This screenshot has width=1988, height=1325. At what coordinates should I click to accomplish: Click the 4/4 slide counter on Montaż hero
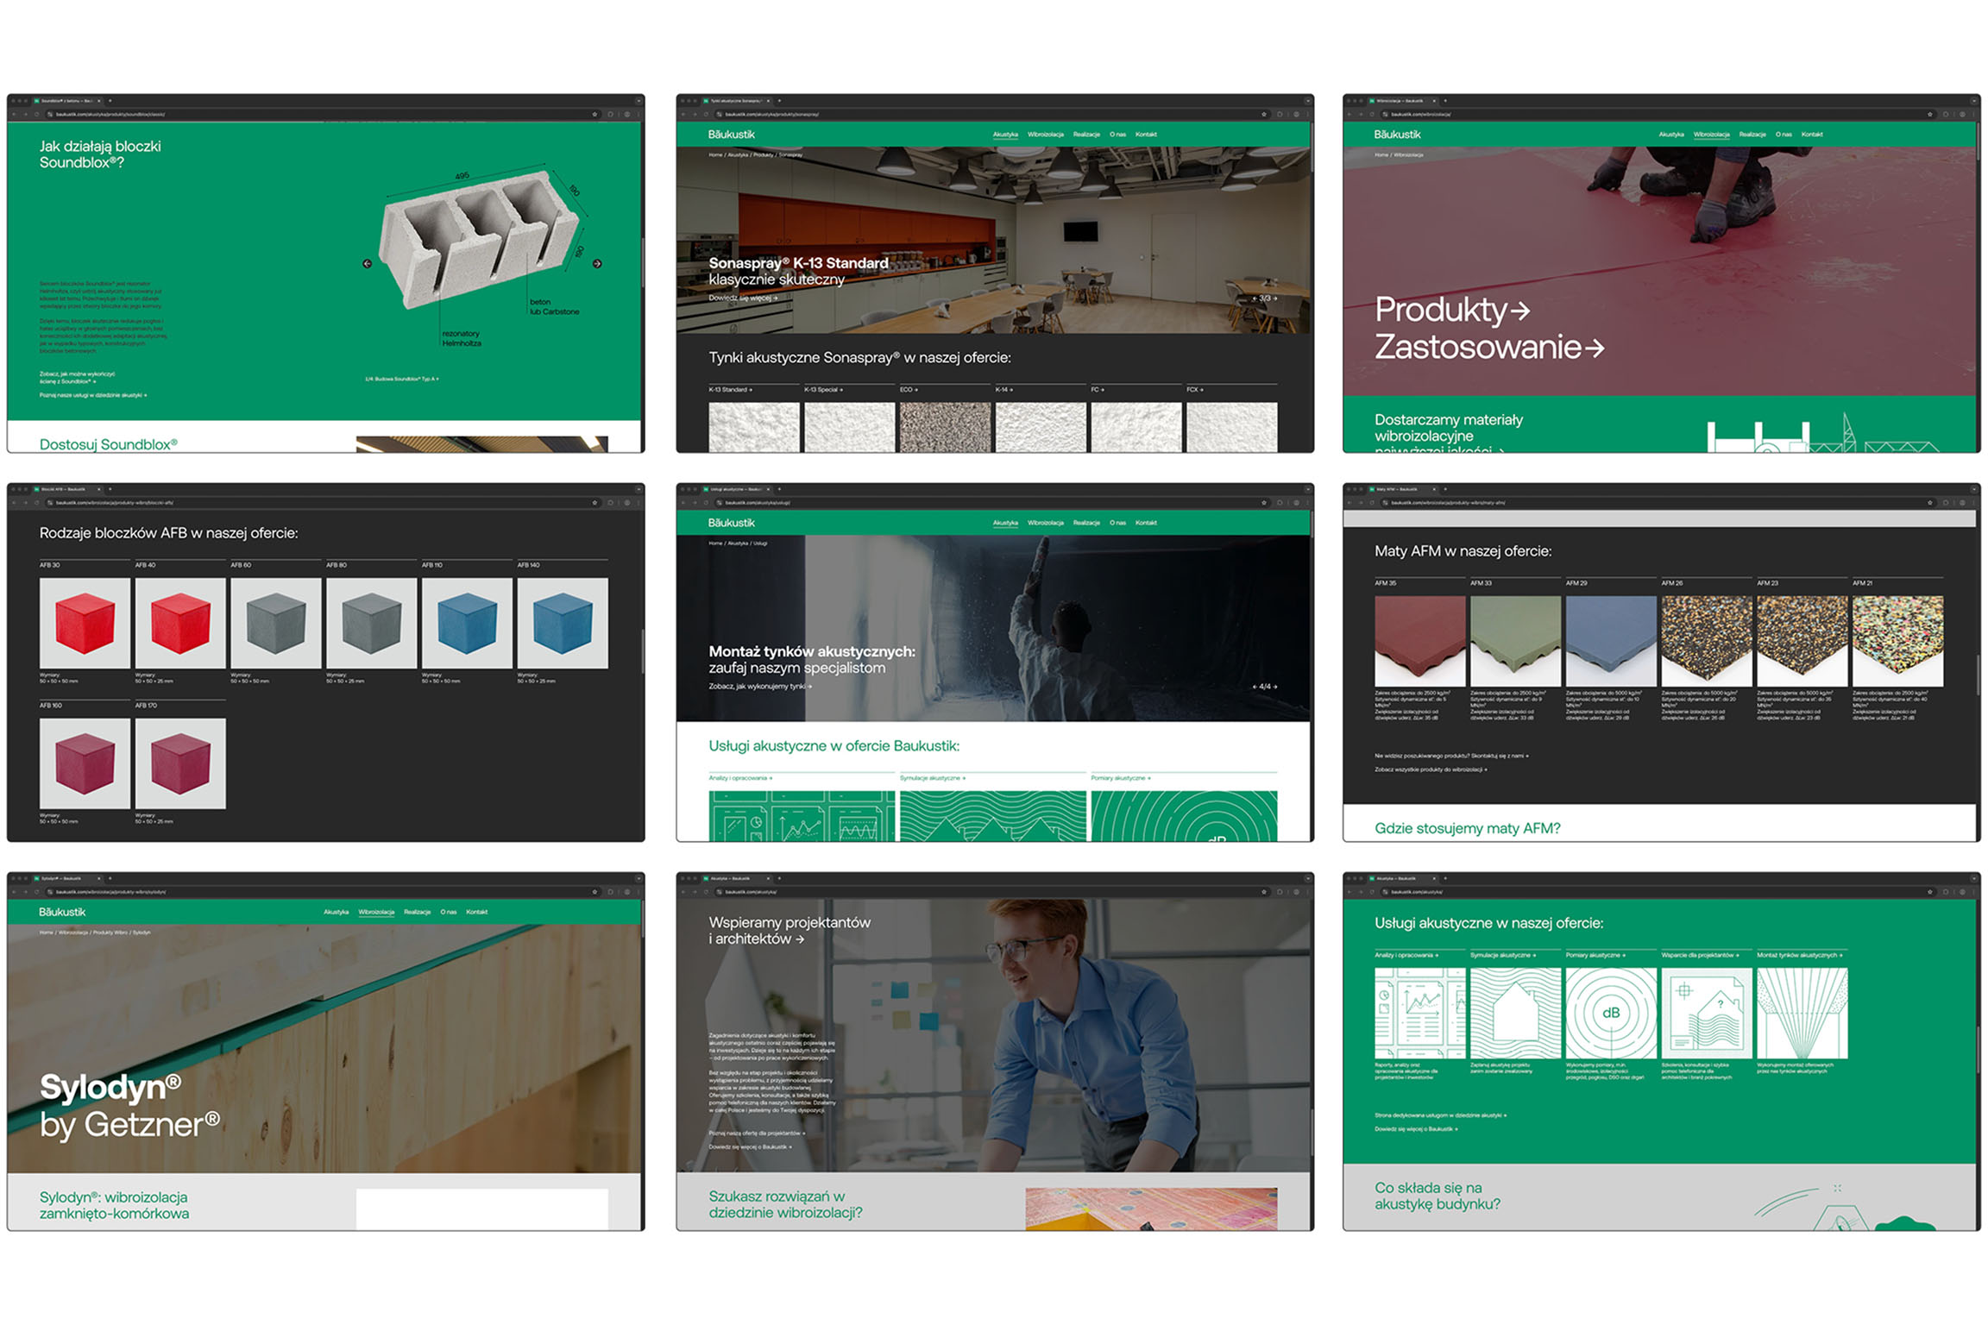point(1265,687)
